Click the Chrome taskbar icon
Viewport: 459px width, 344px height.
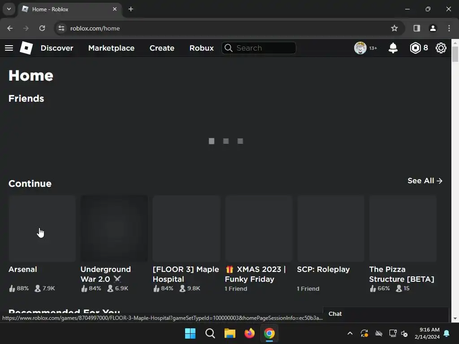click(x=269, y=333)
